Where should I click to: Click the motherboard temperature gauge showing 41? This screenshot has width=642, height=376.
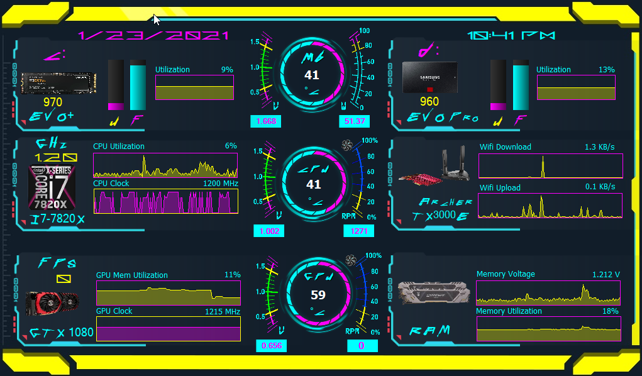(x=312, y=75)
